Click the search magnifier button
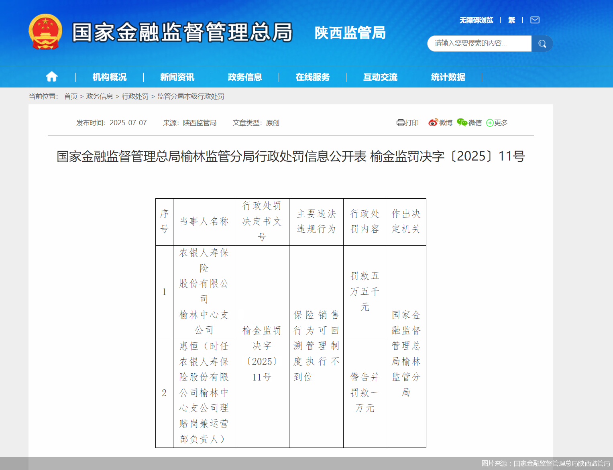613x470 pixels. 542,43
